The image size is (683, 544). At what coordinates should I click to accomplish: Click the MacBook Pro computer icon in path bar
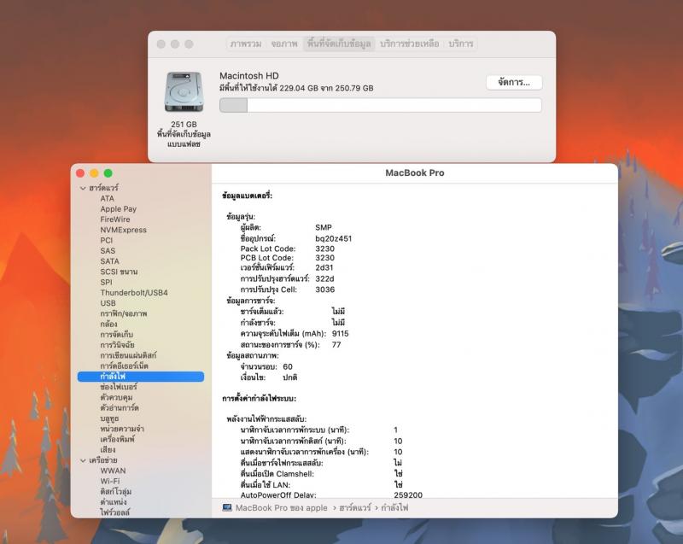pos(227,507)
